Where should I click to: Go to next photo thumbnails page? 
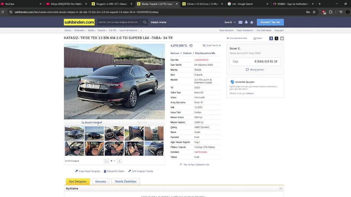tap(119, 161)
